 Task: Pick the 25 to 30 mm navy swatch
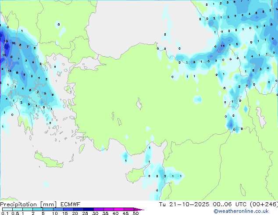tap(88, 209)
